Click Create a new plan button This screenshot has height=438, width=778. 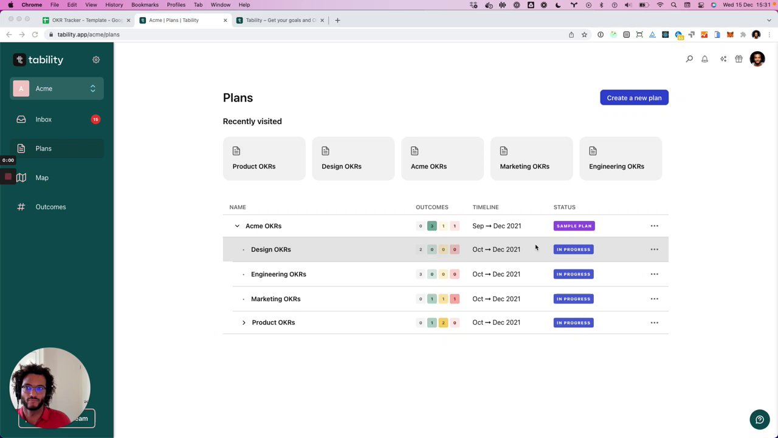click(x=634, y=98)
